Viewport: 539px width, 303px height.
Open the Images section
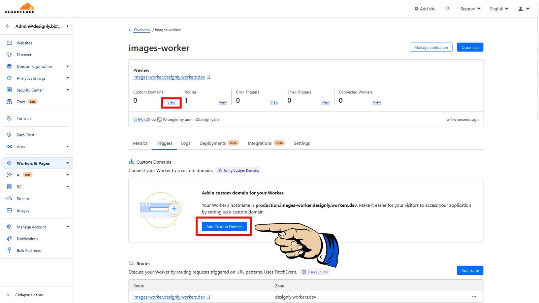click(x=23, y=210)
